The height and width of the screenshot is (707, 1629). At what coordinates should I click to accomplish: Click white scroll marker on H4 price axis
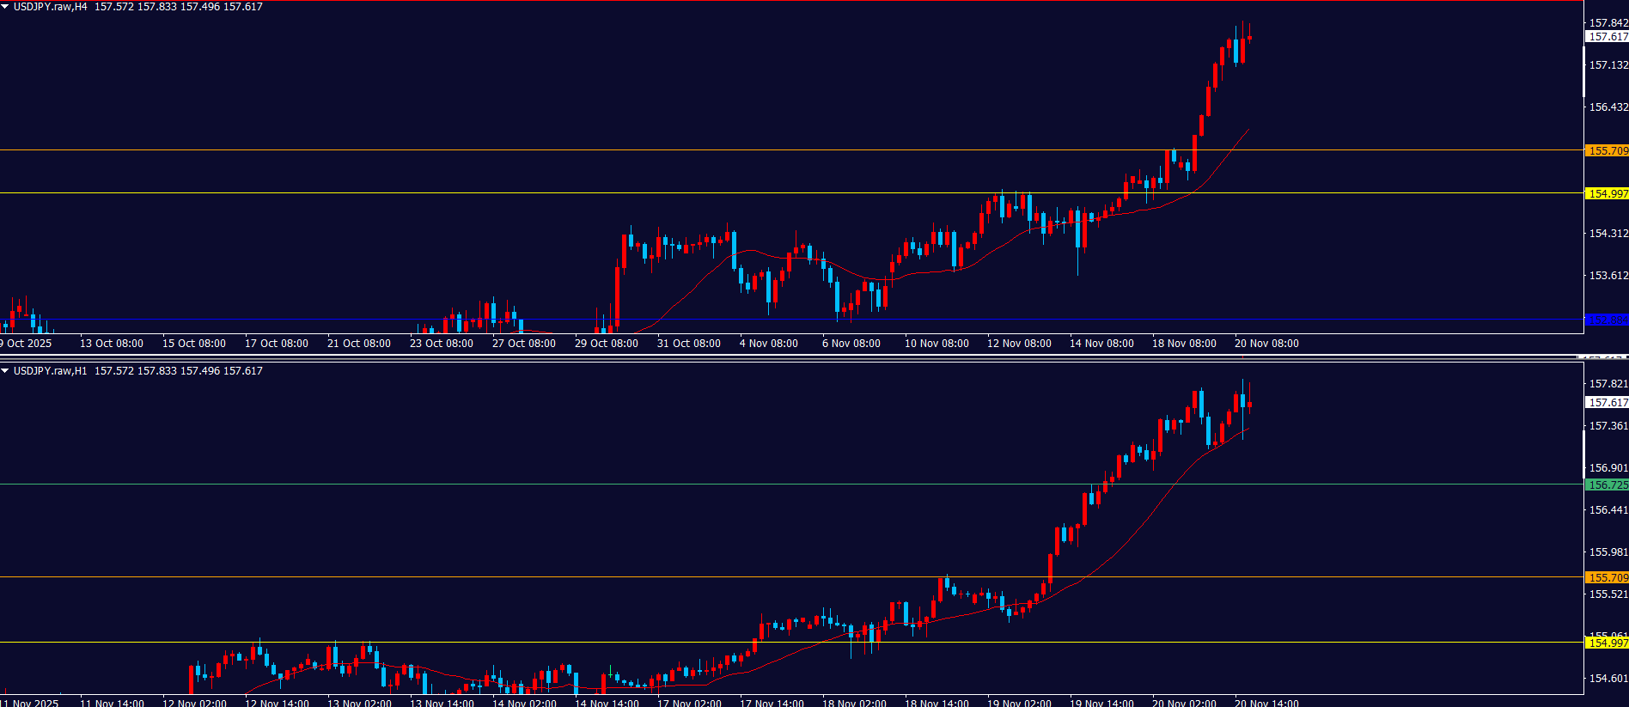[1584, 73]
